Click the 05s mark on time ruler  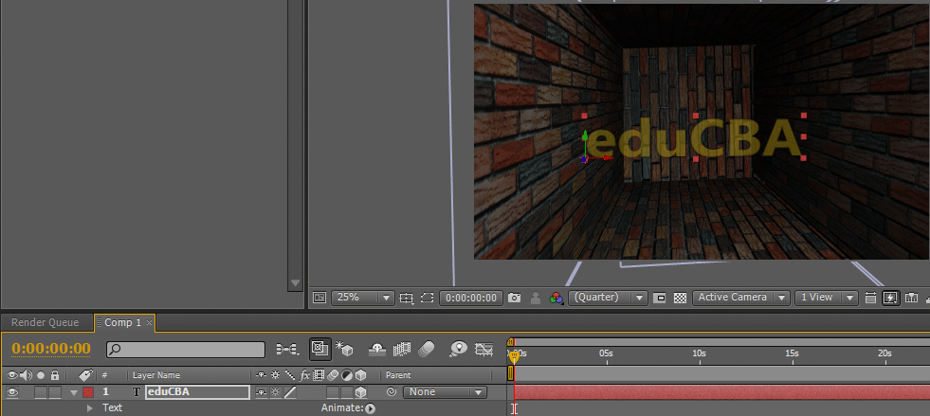pos(606,353)
